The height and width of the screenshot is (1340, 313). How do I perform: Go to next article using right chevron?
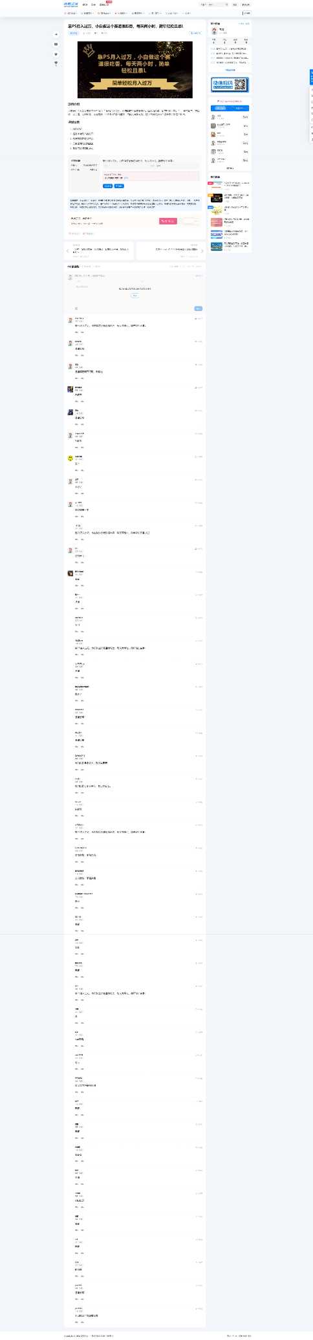tap(202, 251)
